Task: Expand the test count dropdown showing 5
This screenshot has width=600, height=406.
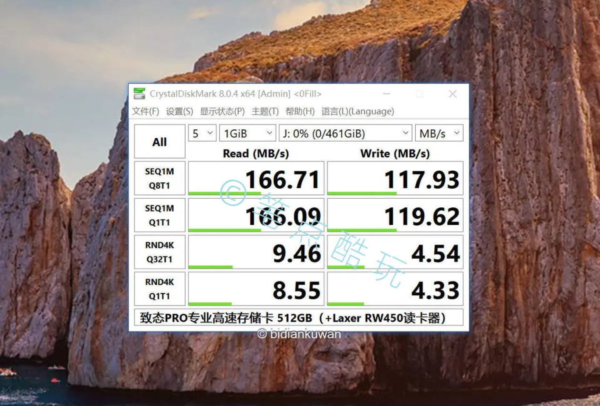Action: [202, 133]
